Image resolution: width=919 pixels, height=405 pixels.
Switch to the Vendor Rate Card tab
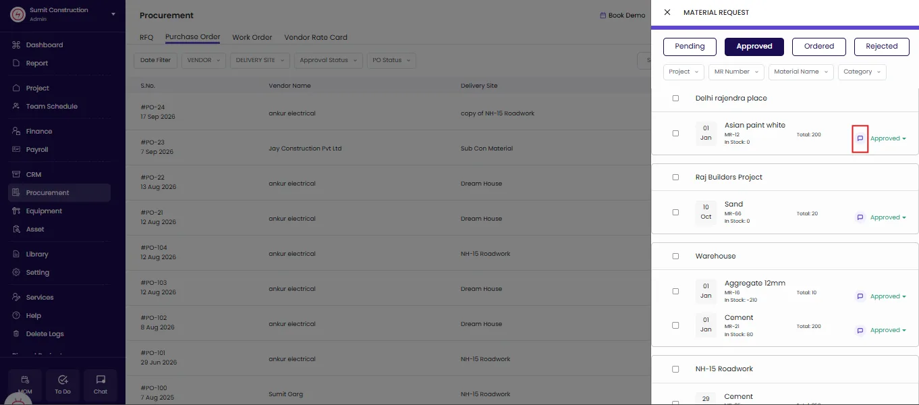point(316,38)
